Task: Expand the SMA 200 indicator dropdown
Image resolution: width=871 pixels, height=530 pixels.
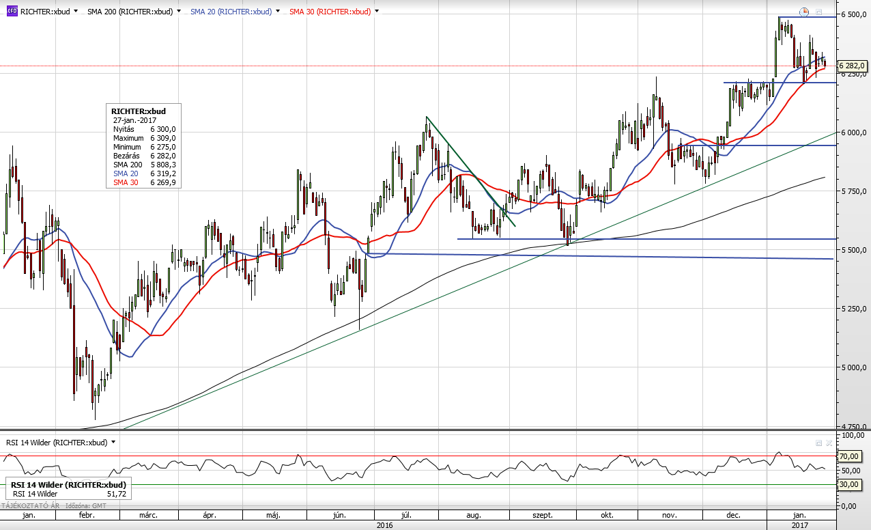Action: [179, 12]
